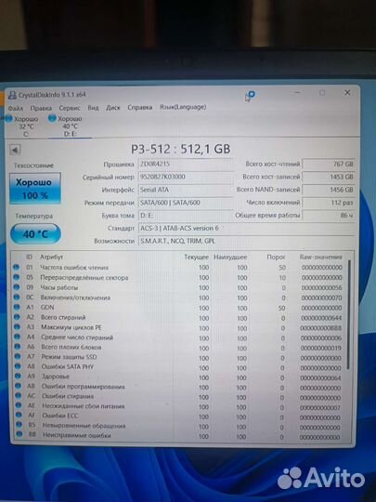Click the interface field Serial ATA

tap(186, 190)
